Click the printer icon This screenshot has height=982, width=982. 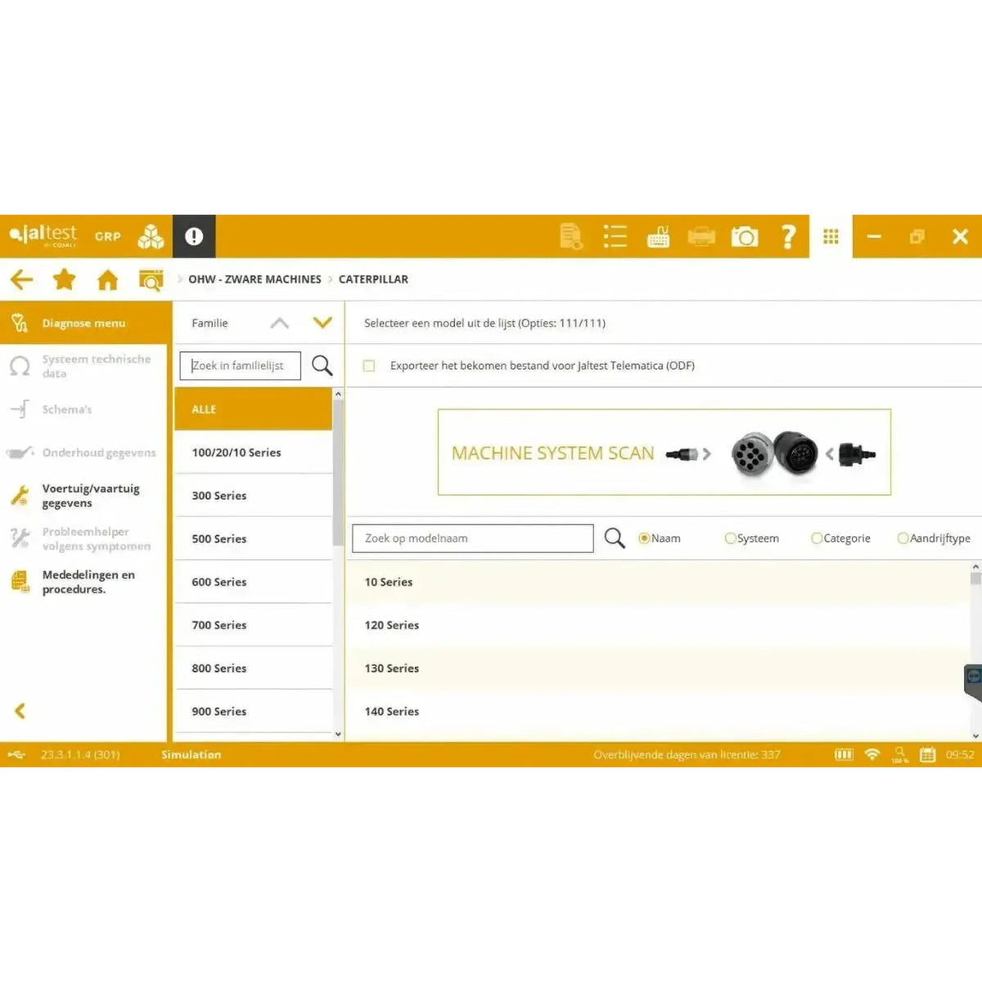pos(701,237)
